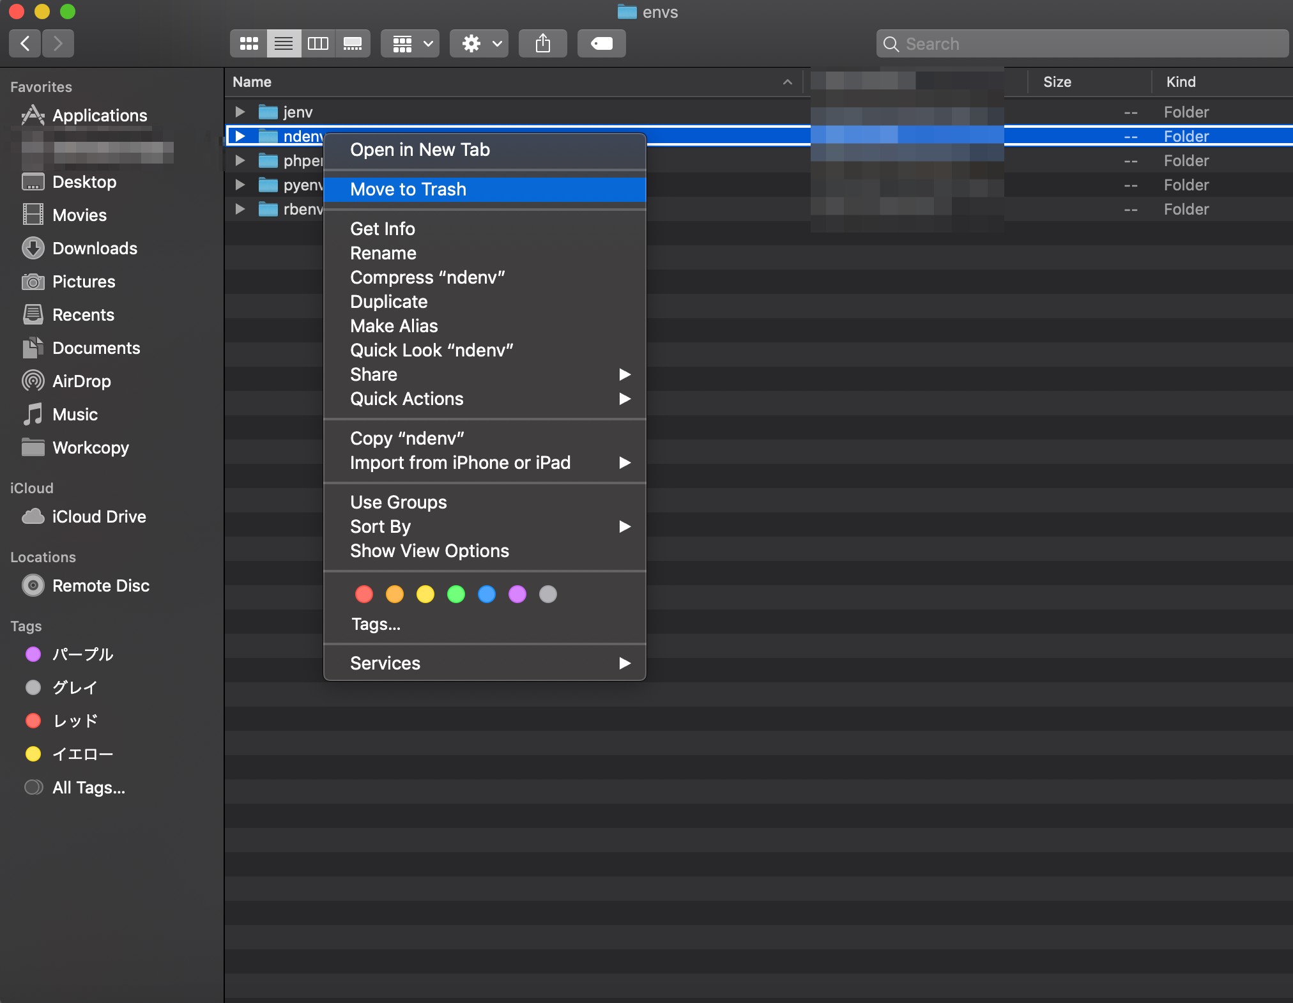Go back with the left arrow
Image resolution: width=1293 pixels, height=1003 pixels.
point(26,43)
